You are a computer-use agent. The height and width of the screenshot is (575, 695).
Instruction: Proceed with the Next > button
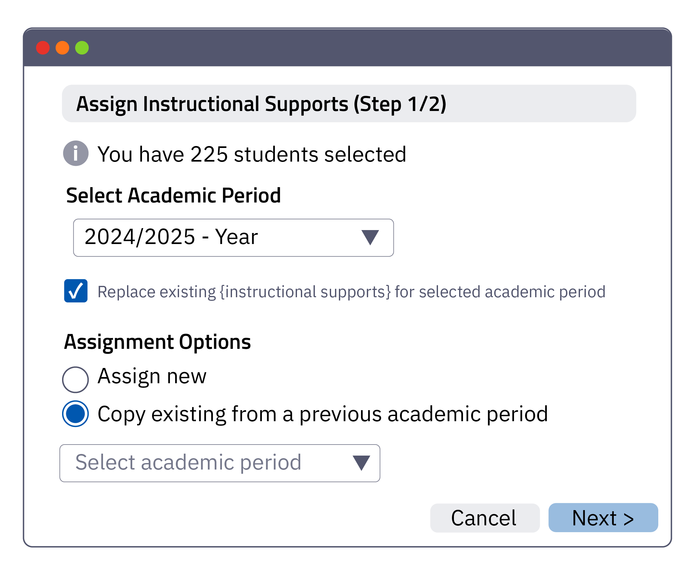pyautogui.click(x=603, y=518)
